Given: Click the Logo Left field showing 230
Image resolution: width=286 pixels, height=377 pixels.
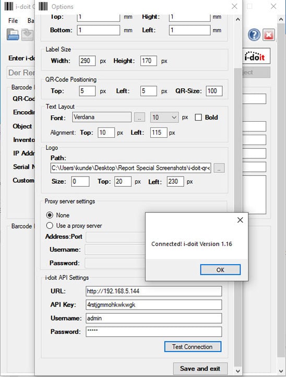Looking at the screenshot, I should (x=175, y=182).
